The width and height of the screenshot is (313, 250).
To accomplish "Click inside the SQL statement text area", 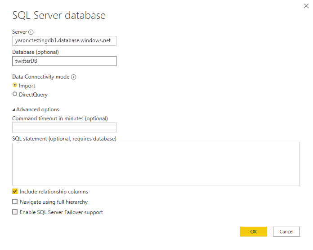I will click(x=156, y=164).
